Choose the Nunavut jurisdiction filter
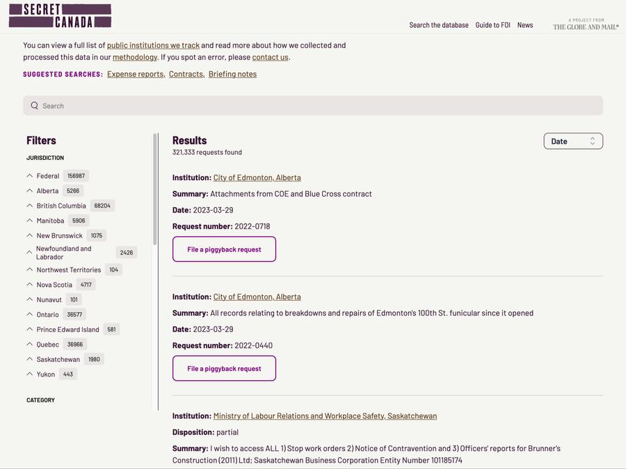Image resolution: width=626 pixels, height=469 pixels. pyautogui.click(x=49, y=299)
